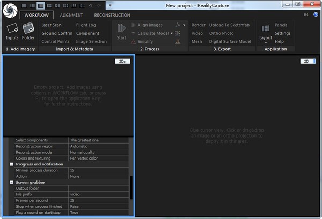Image resolution: width=322 pixels, height=219 pixels.
Task: Click the Folder import icon
Action: click(x=28, y=30)
